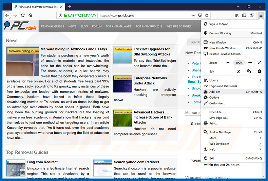Open a new tab with plus button
This screenshot has width=268, height=181.
(69, 6)
